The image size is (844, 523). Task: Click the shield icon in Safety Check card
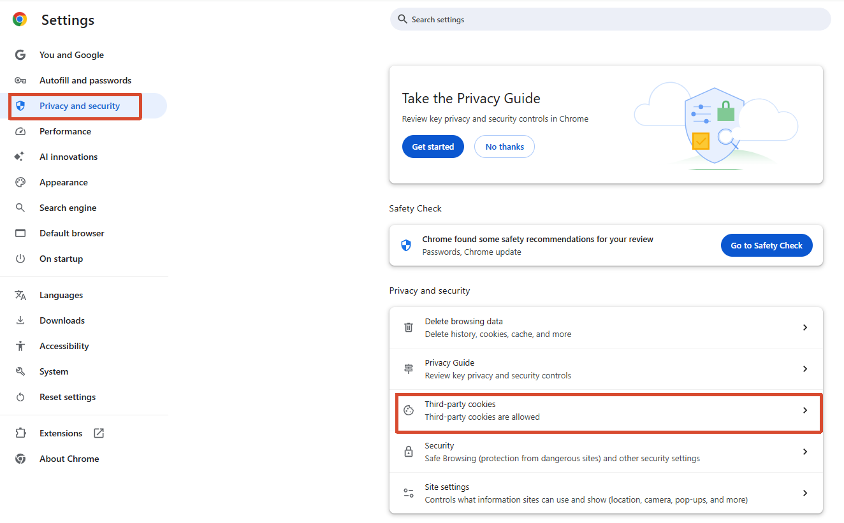point(406,245)
